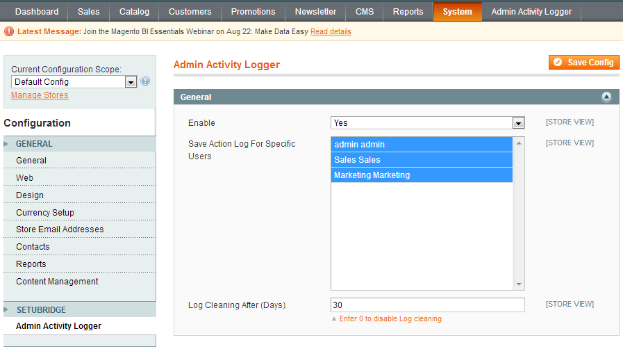Open the Admin Activity Logger menu
623x347 pixels.
tap(531, 12)
